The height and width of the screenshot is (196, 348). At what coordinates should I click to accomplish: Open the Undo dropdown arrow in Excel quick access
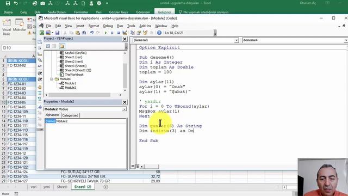coord(20,3)
